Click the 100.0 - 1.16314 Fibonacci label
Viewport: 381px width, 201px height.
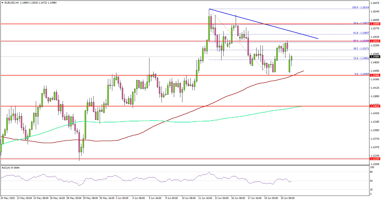click(x=360, y=8)
